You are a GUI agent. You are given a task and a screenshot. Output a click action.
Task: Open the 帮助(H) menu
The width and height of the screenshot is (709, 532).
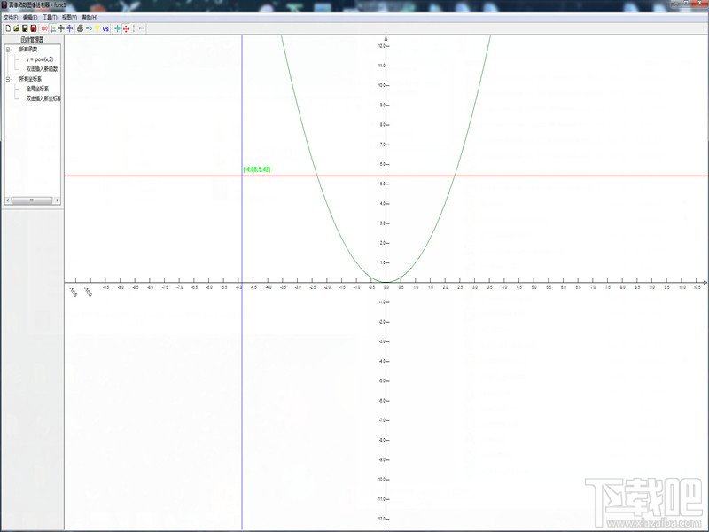(90, 17)
